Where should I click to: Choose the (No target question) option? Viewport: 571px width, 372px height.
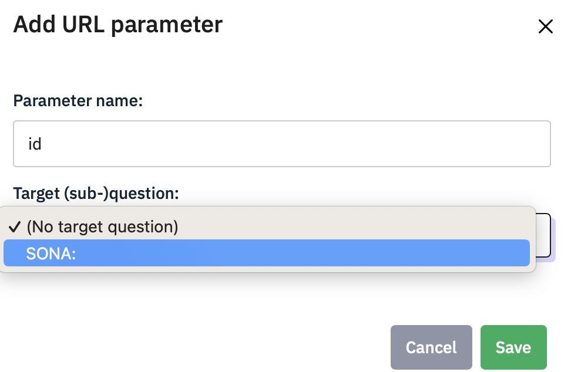coord(102,226)
